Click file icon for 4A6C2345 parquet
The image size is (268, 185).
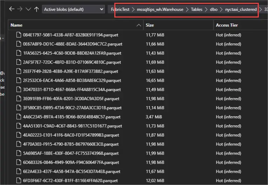point(19,117)
